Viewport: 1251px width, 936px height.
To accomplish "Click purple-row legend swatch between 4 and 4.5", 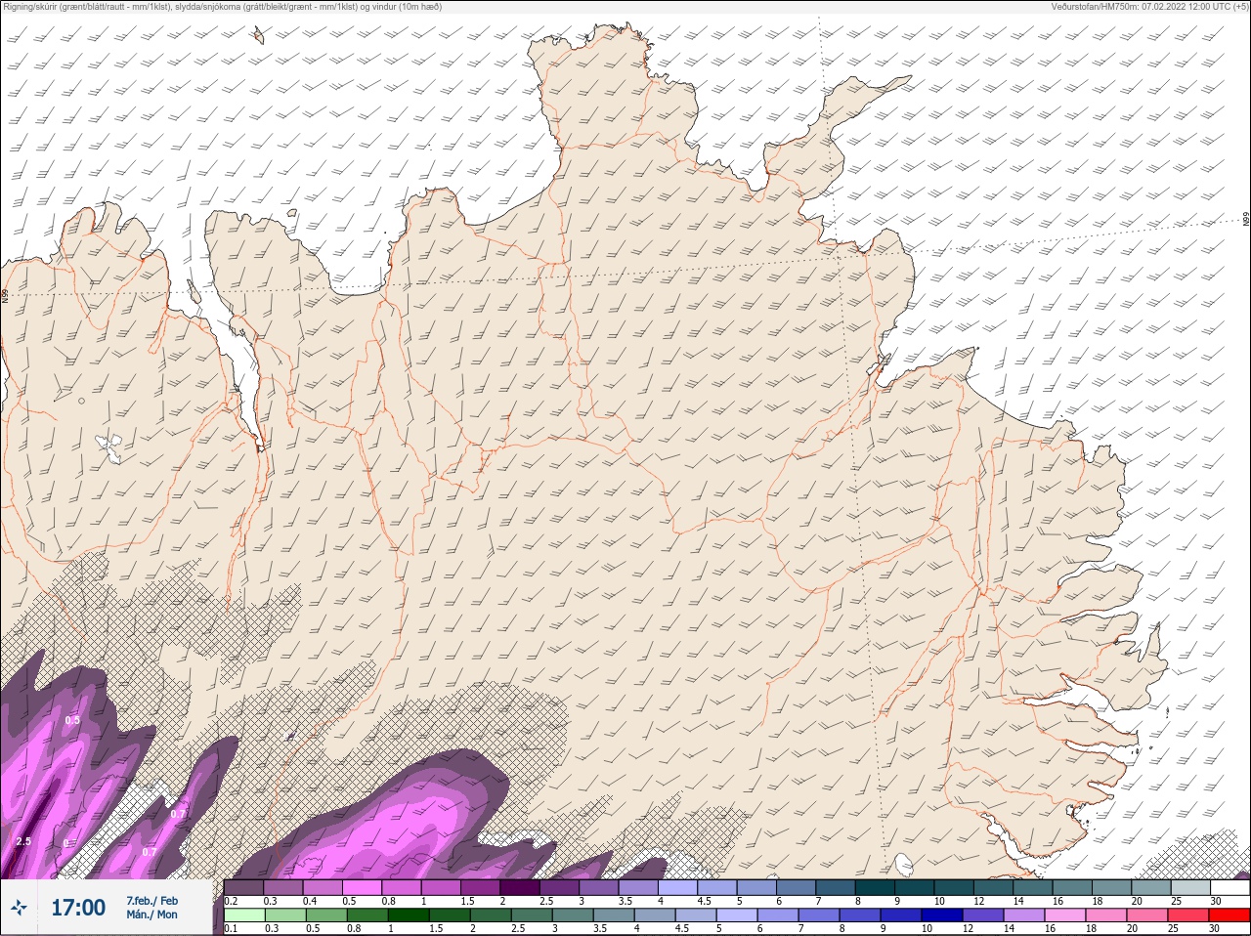I will click(678, 887).
